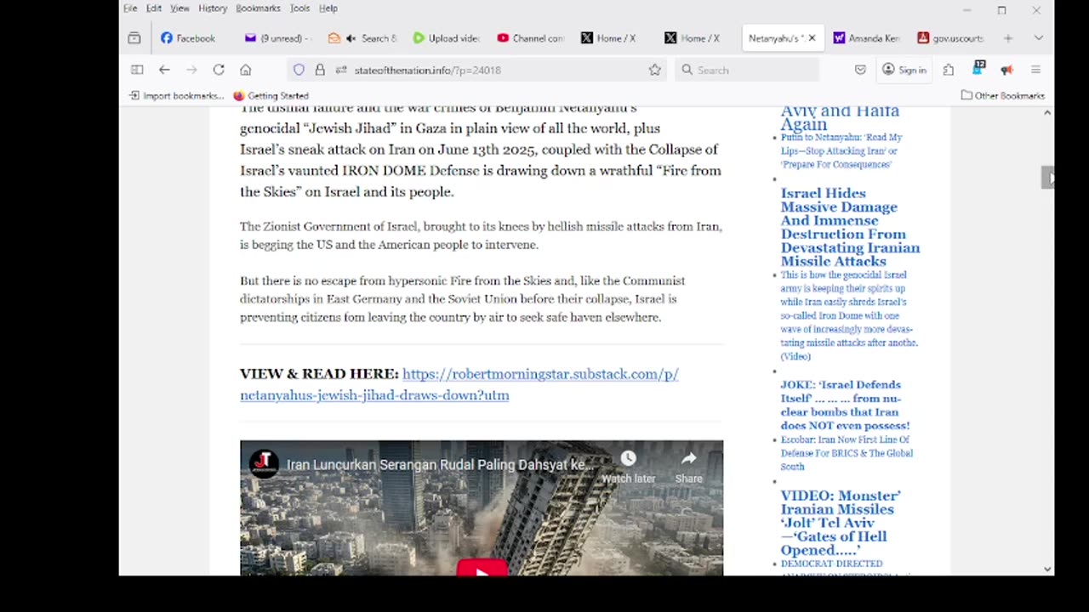Click the page scroll up arrow
The height and width of the screenshot is (612, 1089).
coord(1047,112)
